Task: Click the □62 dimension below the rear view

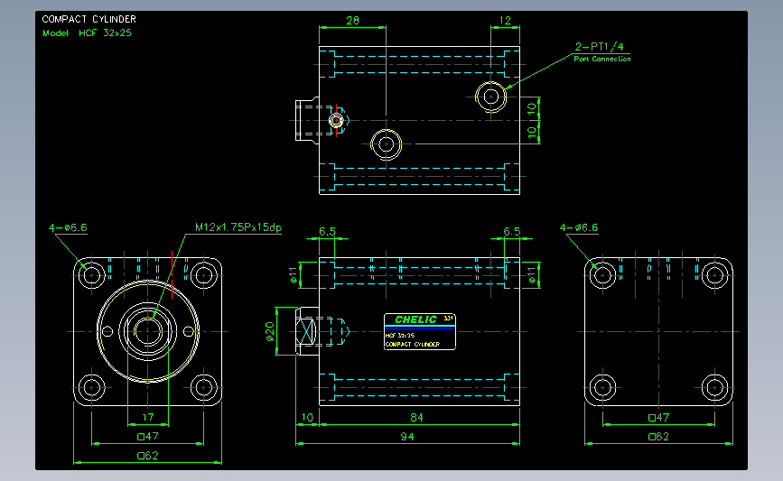Action: click(x=658, y=437)
